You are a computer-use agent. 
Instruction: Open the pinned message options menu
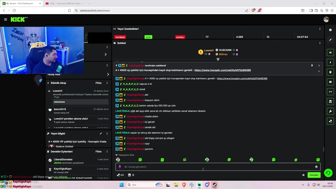click(x=319, y=66)
